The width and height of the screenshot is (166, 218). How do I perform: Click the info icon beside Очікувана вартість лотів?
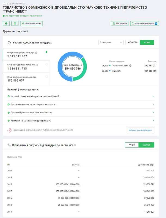pyautogui.click(x=36, y=53)
